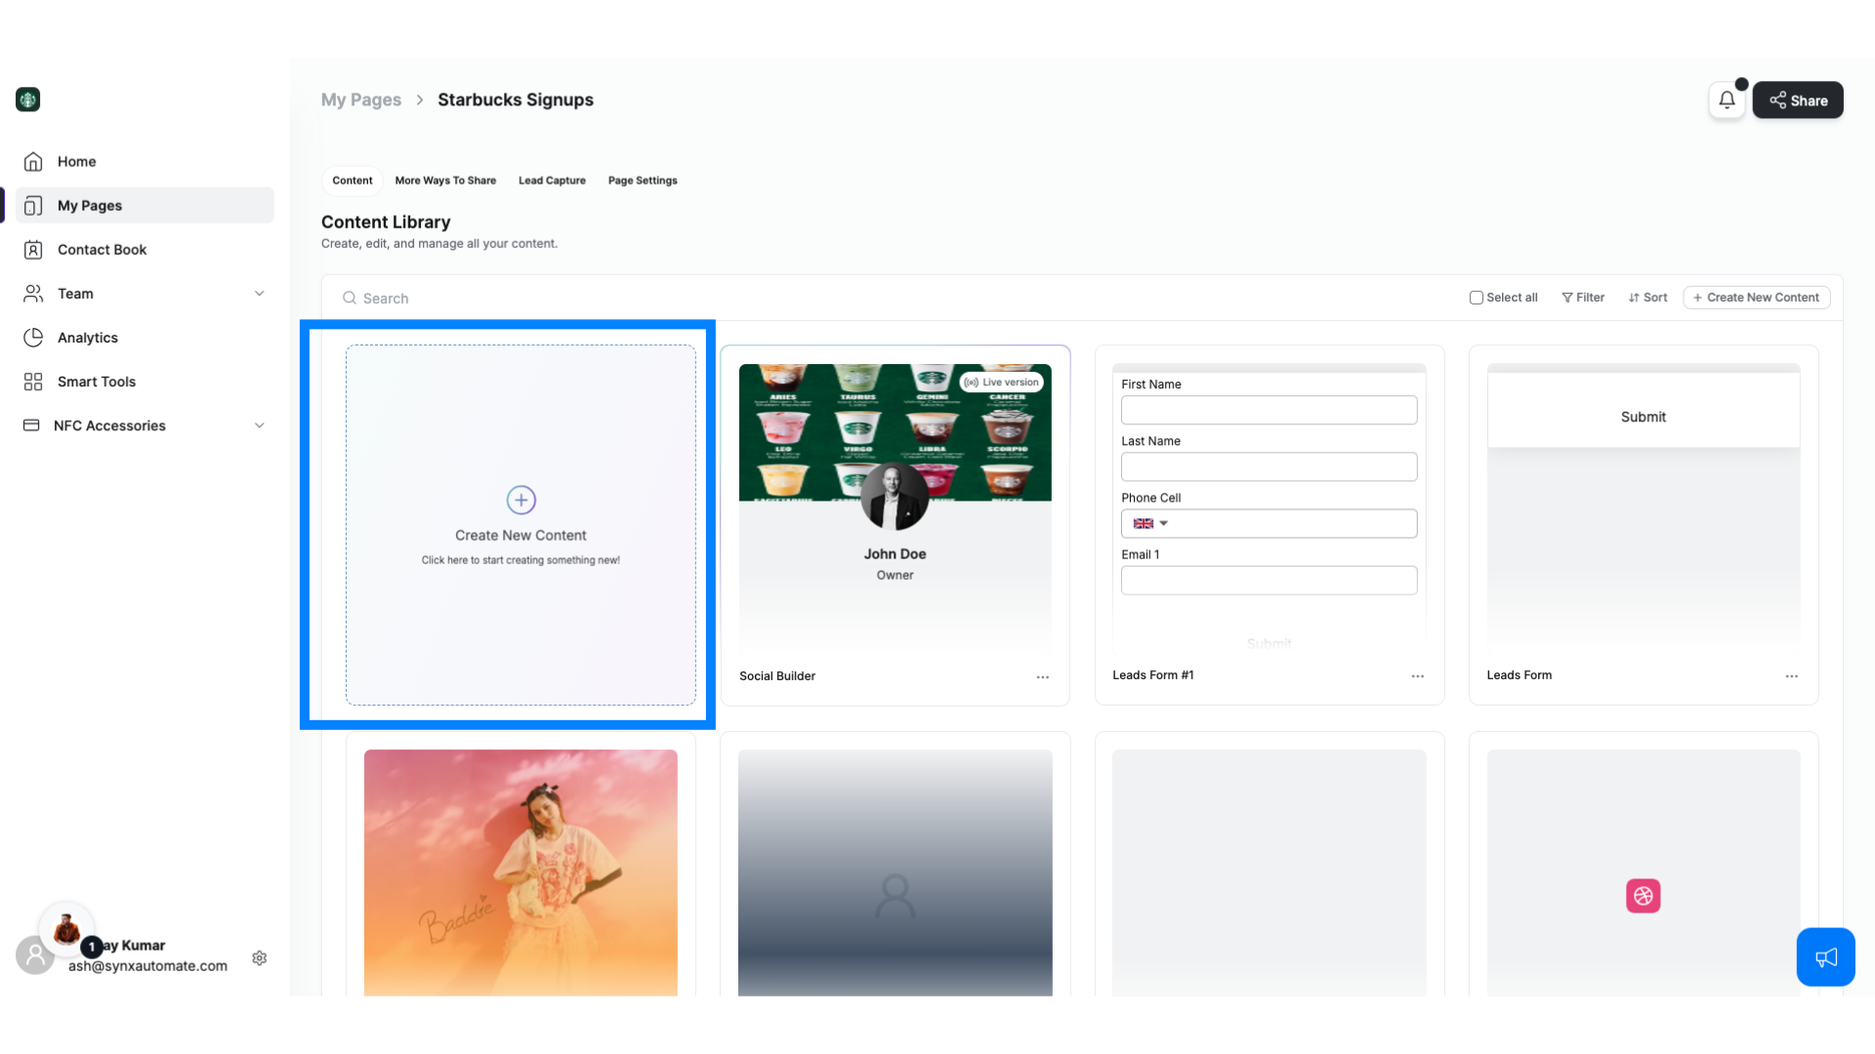Go to My Pages breadcrumb link
This screenshot has height=1054, width=1875.
361,100
